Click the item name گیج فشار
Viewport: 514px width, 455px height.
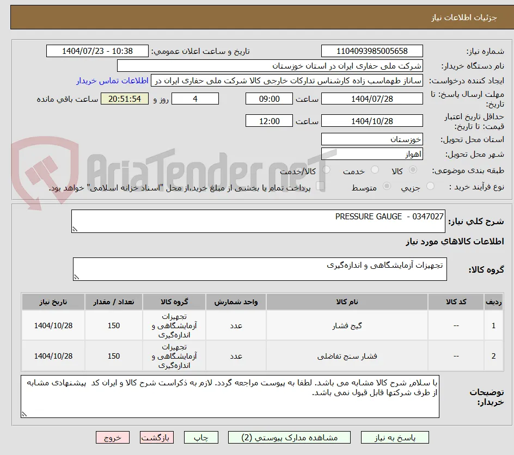point(347,325)
